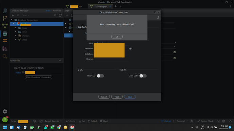The image size is (234, 131).
Task: Open the Git Manager sidebar icon
Action: coord(5,18)
